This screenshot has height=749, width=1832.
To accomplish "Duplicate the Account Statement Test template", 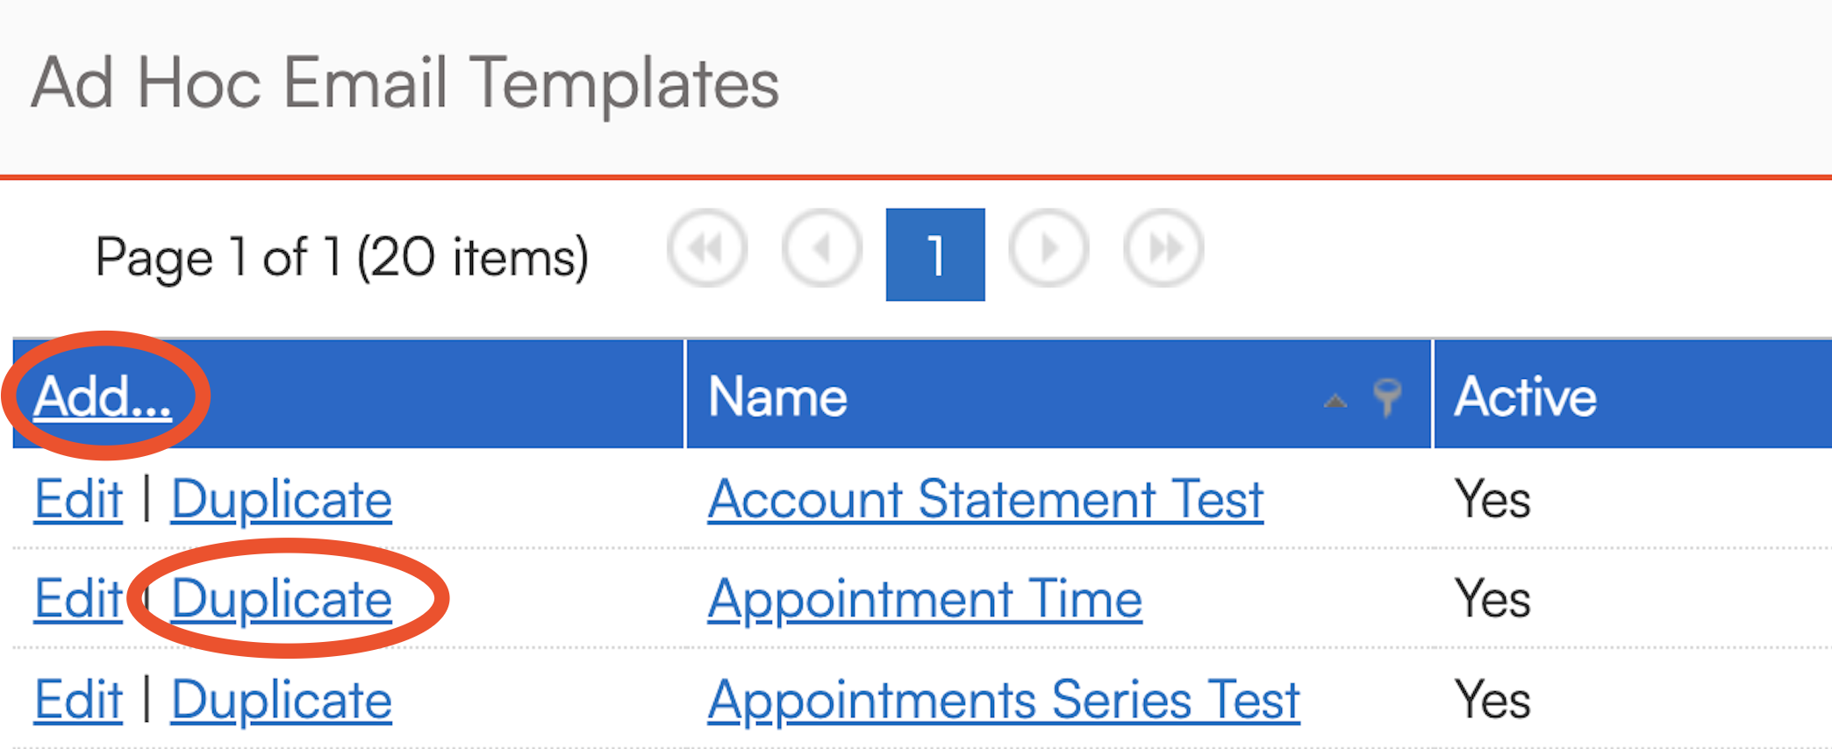I will tap(282, 500).
